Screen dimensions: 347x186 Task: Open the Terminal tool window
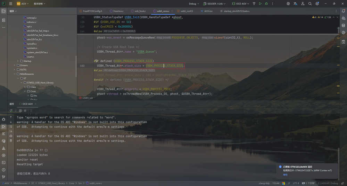(3, 162)
